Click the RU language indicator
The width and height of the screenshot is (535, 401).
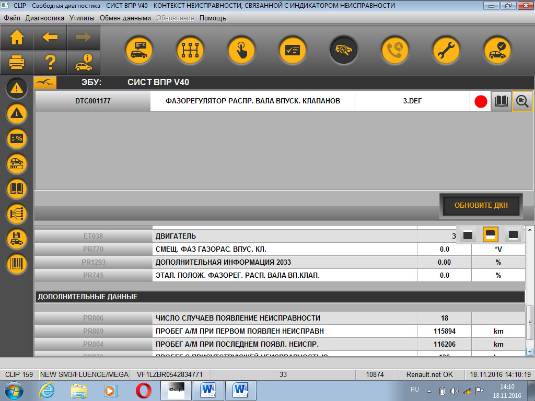[414, 390]
